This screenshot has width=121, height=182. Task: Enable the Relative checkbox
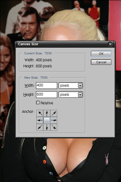[38, 103]
